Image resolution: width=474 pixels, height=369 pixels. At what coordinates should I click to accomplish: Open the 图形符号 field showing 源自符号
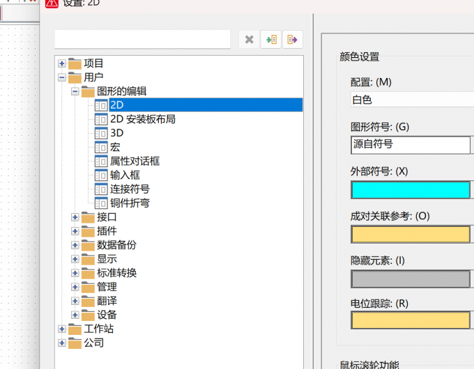(x=411, y=145)
